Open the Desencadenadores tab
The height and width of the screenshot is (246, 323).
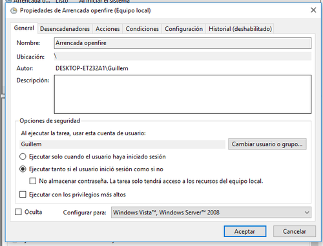[65, 29]
